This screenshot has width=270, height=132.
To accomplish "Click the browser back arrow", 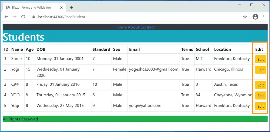I will [x=6, y=17].
